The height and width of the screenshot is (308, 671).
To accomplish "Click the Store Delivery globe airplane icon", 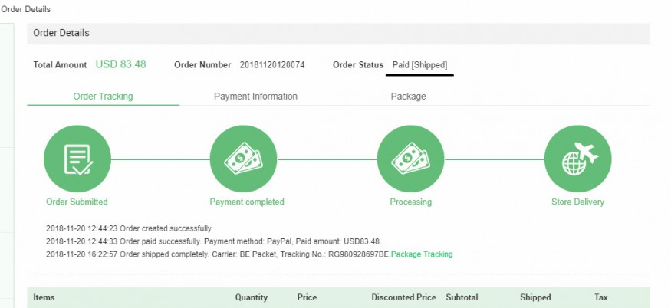I will point(577,159).
